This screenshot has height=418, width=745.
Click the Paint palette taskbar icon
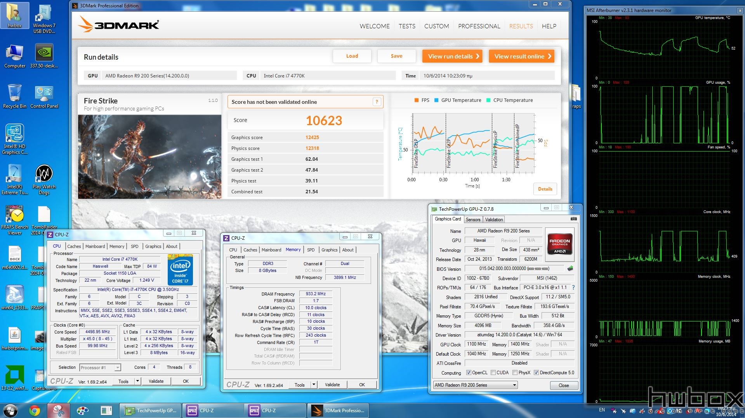[x=82, y=411]
